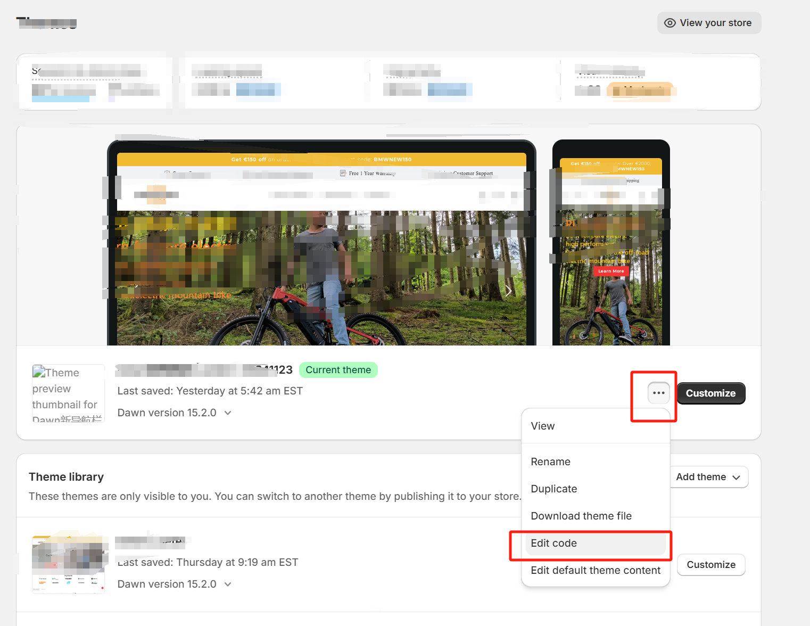The width and height of the screenshot is (810, 626).
Task: Click Customize for the current theme
Action: click(710, 393)
